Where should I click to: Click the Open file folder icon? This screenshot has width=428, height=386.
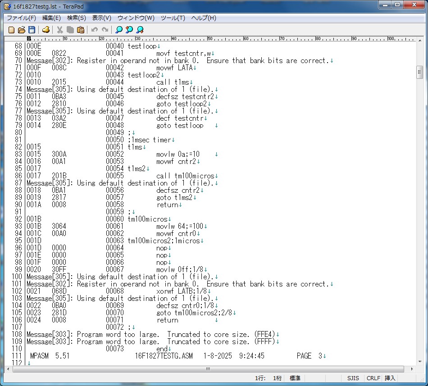pyautogui.click(x=22, y=30)
